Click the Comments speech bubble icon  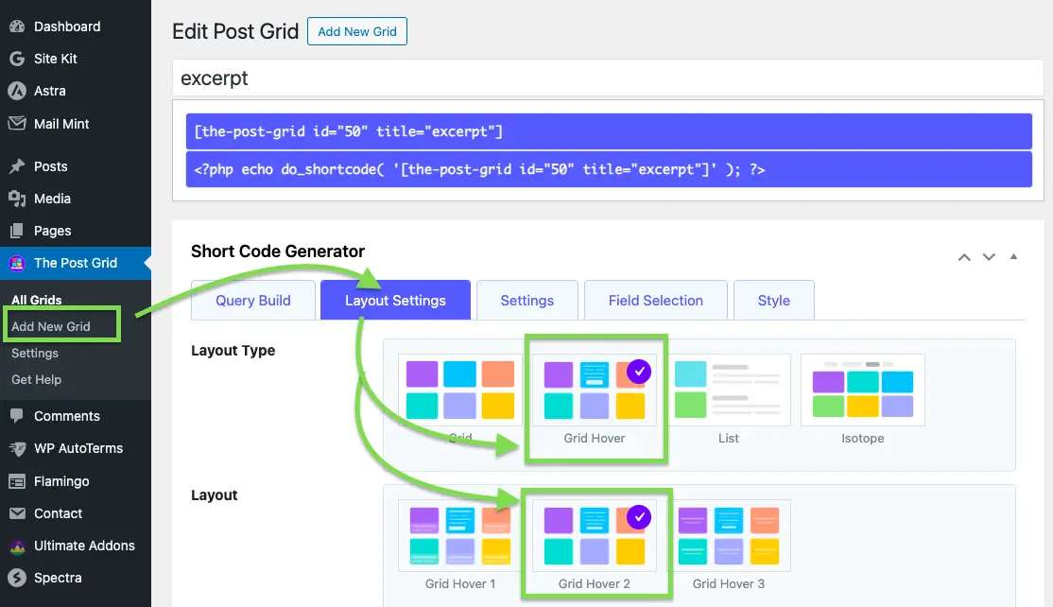click(x=17, y=416)
